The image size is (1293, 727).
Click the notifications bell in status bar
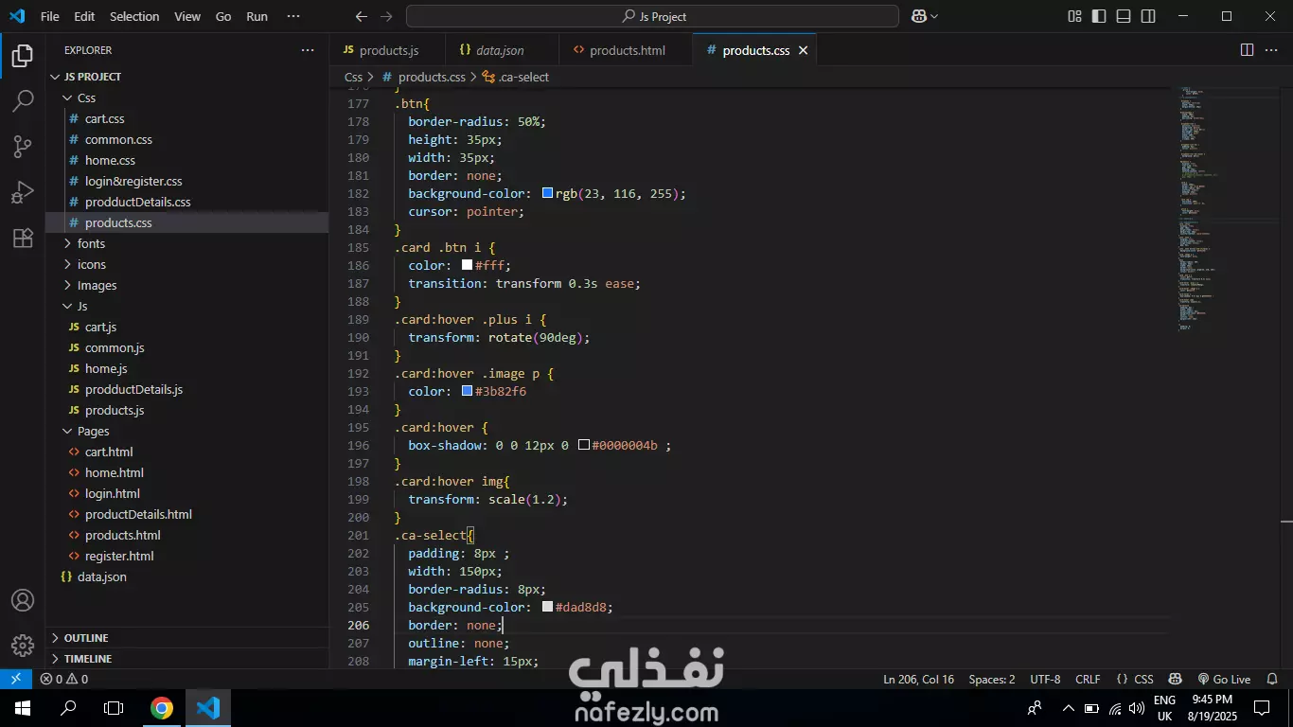pyautogui.click(x=1272, y=679)
